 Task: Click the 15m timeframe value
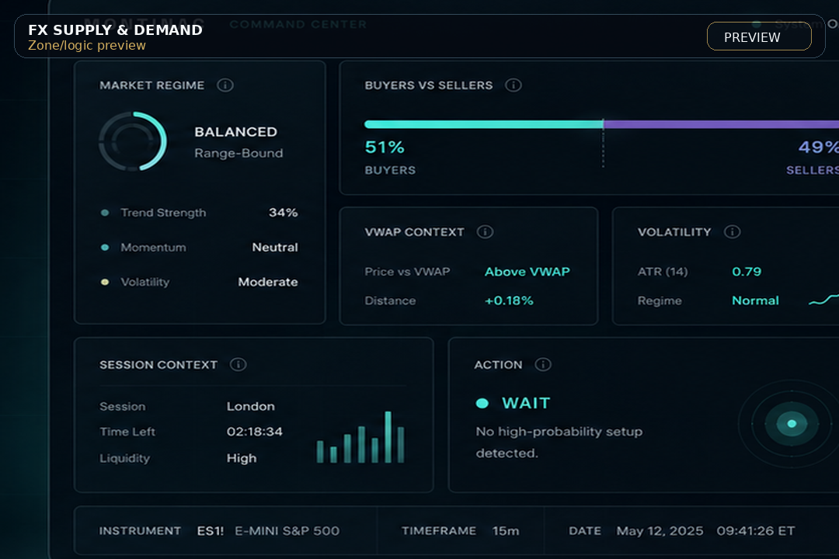[506, 530]
